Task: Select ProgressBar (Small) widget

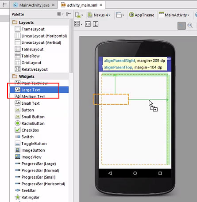Action: (x=39, y=177)
